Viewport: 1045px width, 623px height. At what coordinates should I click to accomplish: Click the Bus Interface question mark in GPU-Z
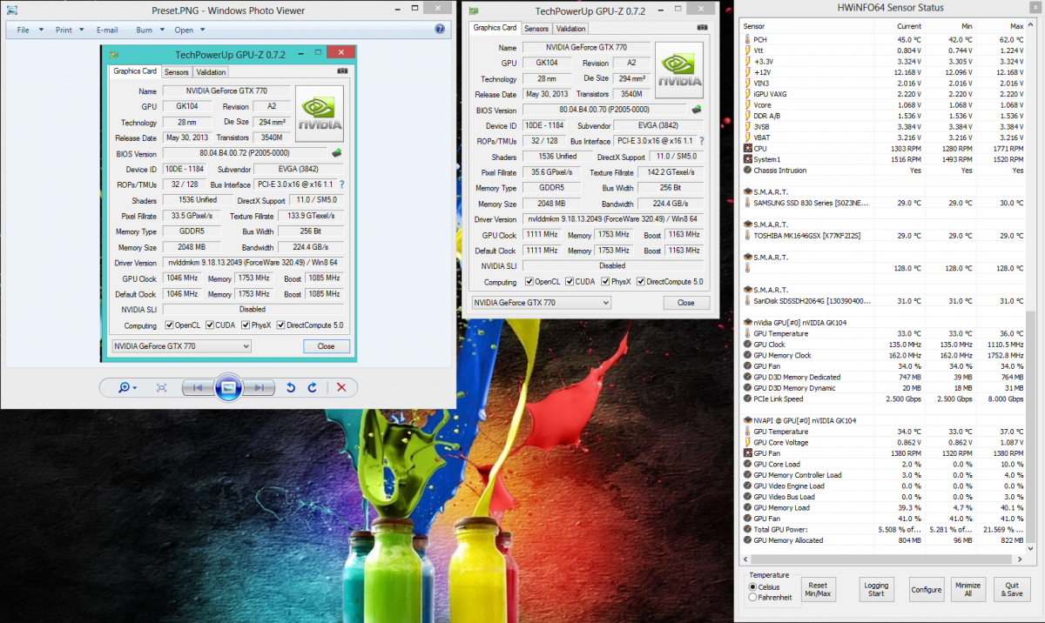(x=702, y=141)
